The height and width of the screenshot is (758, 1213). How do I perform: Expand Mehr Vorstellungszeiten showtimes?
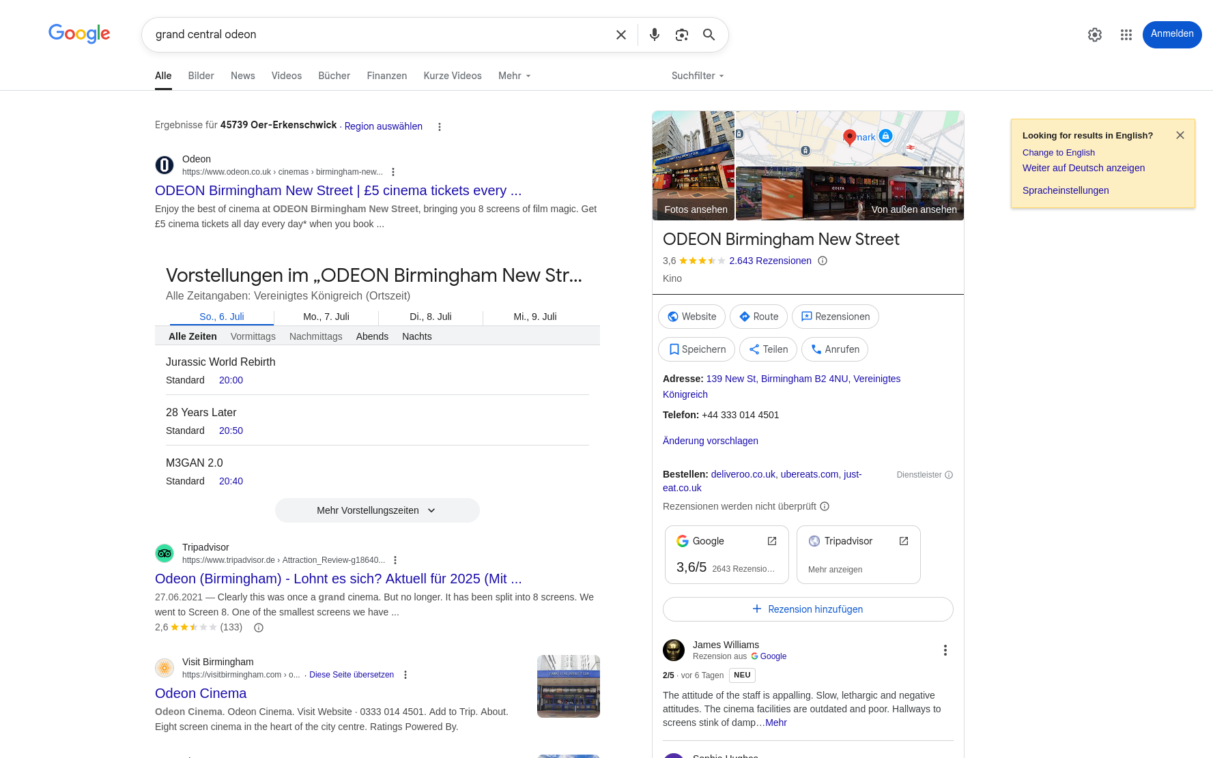pos(377,510)
